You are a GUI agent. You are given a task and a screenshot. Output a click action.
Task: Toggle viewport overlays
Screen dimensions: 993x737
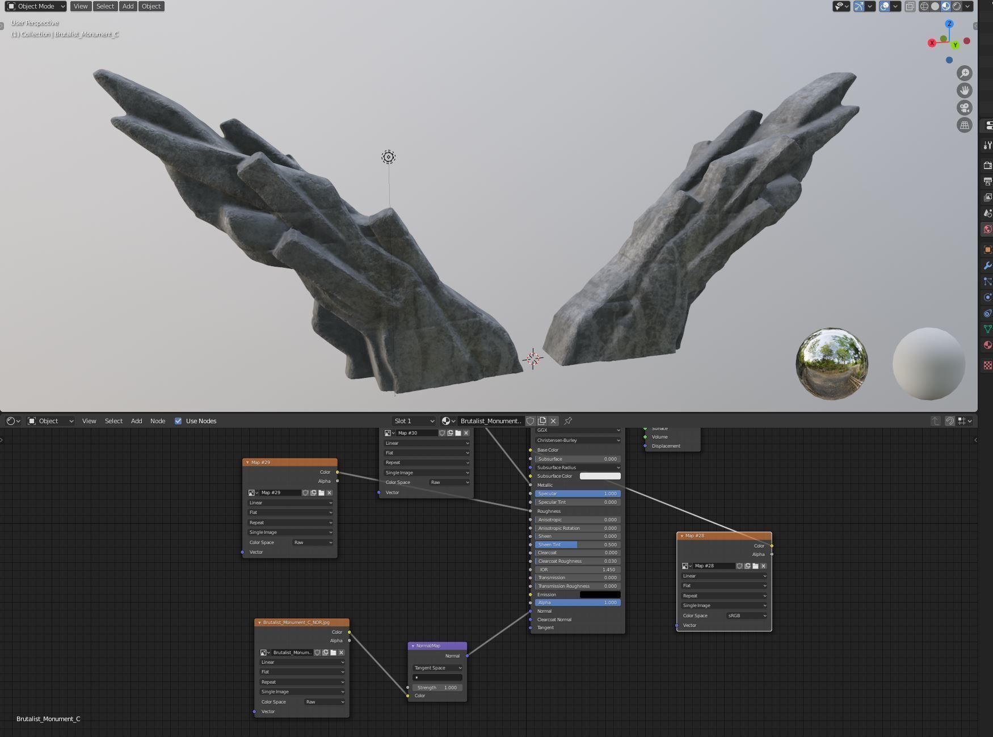click(x=885, y=6)
